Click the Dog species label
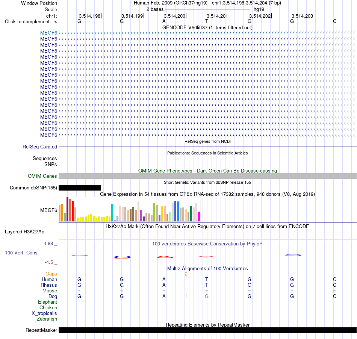The width and height of the screenshot is (357, 339). point(53,297)
